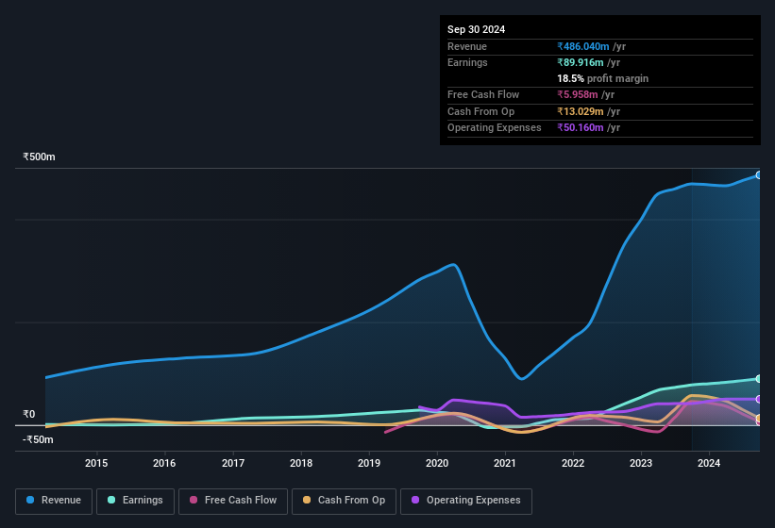Toggle the Revenue legend button
Viewport: 775px width, 528px height.
[x=54, y=501]
